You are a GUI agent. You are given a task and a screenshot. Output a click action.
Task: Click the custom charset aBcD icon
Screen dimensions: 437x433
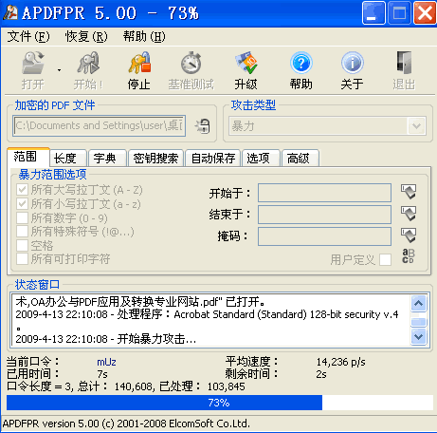[409, 256]
